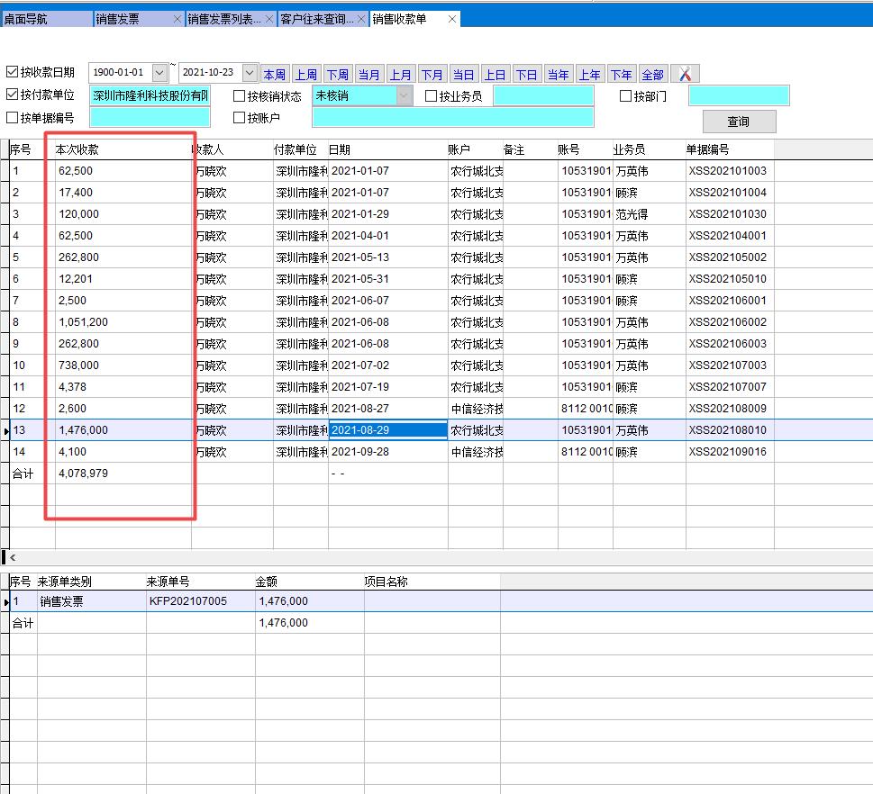Click the 查询 button
This screenshot has height=794, width=873.
[739, 122]
